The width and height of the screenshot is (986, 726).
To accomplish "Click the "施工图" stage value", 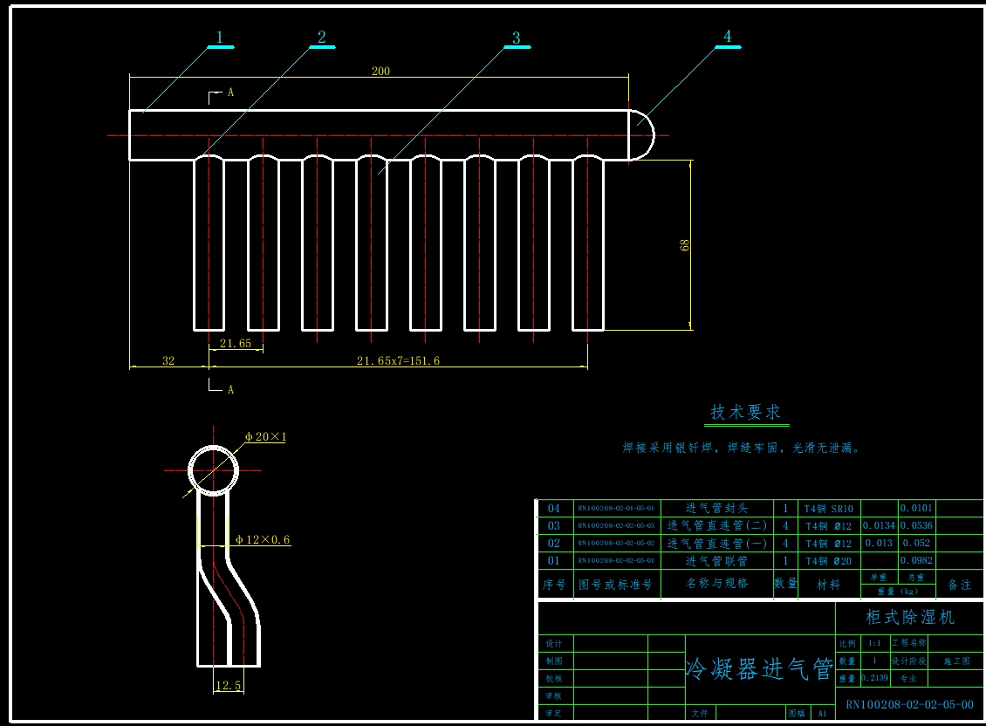I will point(956,661).
